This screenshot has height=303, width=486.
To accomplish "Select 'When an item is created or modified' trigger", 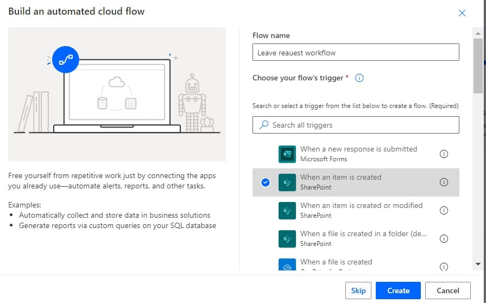I will pos(356,210).
